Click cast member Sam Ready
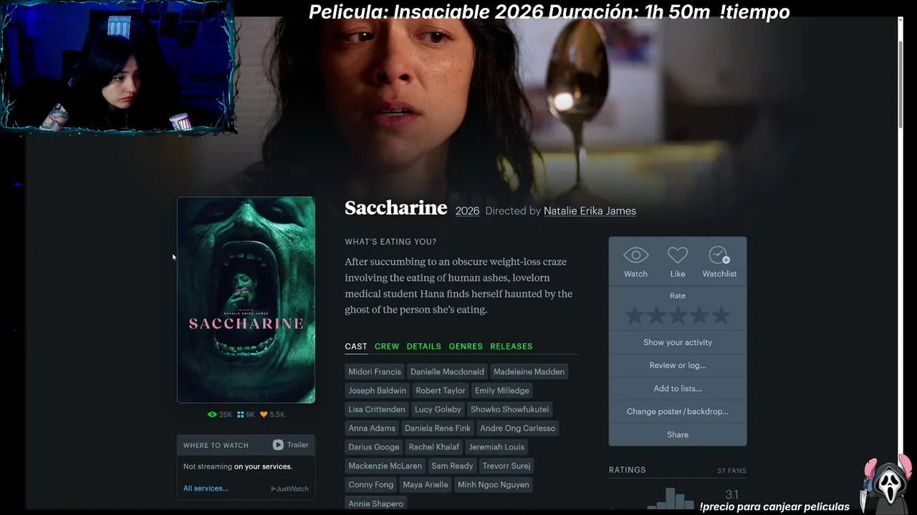 [x=452, y=466]
